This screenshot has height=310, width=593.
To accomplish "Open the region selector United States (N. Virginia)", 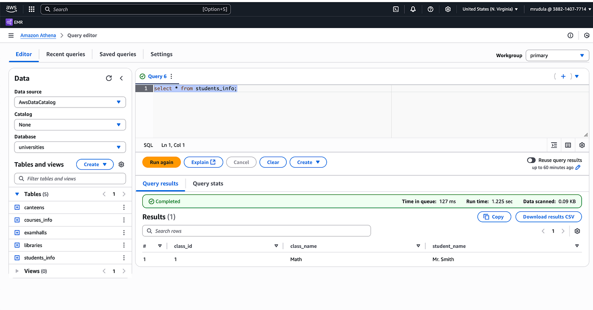I will (490, 9).
